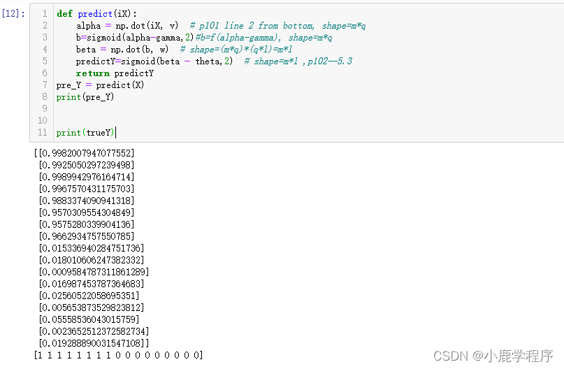The height and width of the screenshot is (369, 564).
Task: Click output value 0.018010606247382332
Action: tap(91, 260)
